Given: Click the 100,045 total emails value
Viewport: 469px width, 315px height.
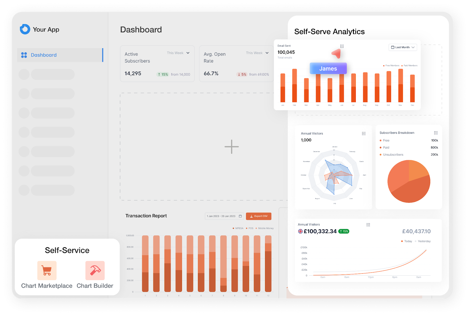Looking at the screenshot, I should click(x=286, y=52).
